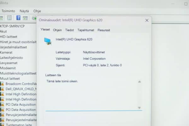Click the warning icon beside Tuntematon laite
The height and width of the screenshot is (126, 189).
(x=2, y=124)
